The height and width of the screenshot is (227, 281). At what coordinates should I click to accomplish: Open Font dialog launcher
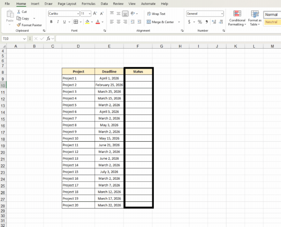pos(104,31)
